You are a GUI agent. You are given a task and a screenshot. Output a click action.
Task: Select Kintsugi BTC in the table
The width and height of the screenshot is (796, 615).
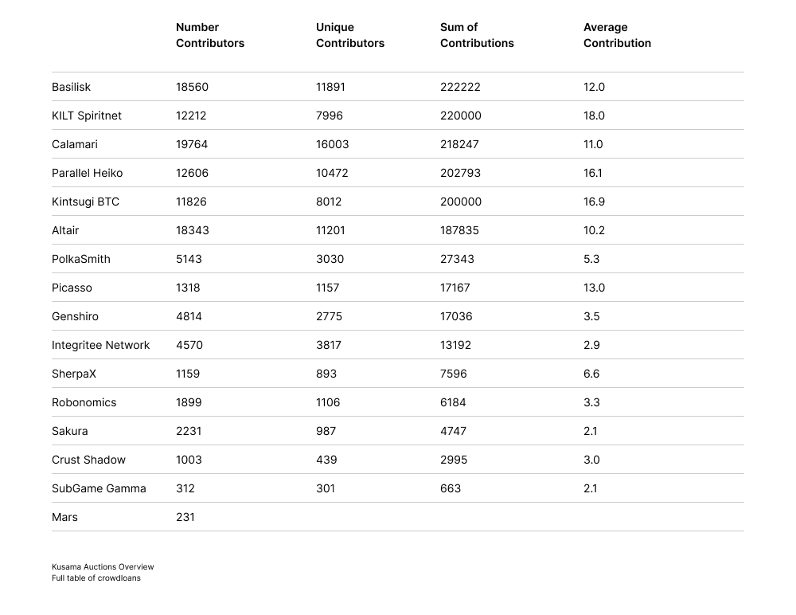tap(85, 202)
